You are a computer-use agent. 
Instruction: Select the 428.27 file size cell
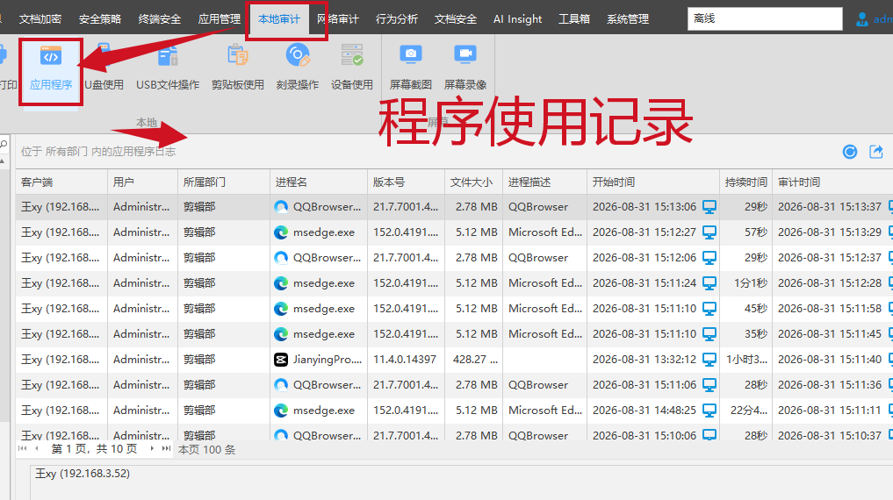click(475, 360)
